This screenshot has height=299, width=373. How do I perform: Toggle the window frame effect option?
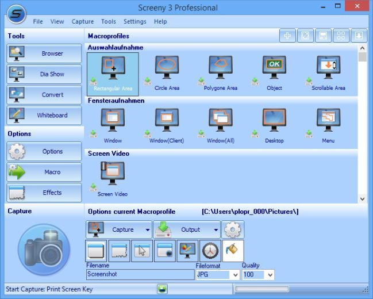pyautogui.click(x=96, y=251)
